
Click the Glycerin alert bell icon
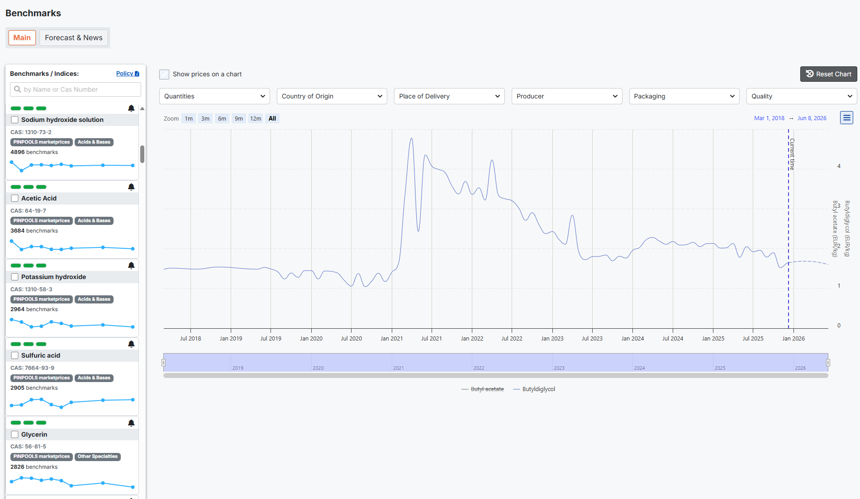(131, 423)
